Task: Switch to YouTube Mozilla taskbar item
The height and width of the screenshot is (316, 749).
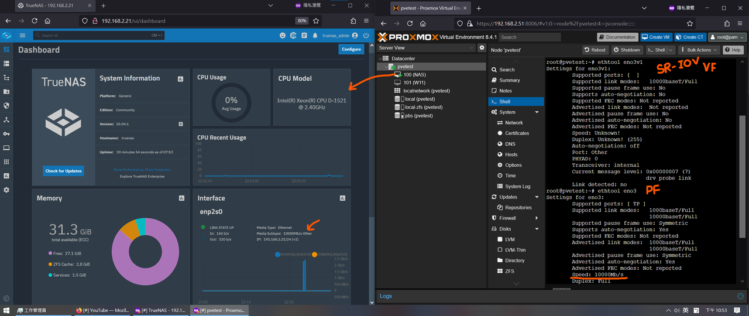Action: 102,310
